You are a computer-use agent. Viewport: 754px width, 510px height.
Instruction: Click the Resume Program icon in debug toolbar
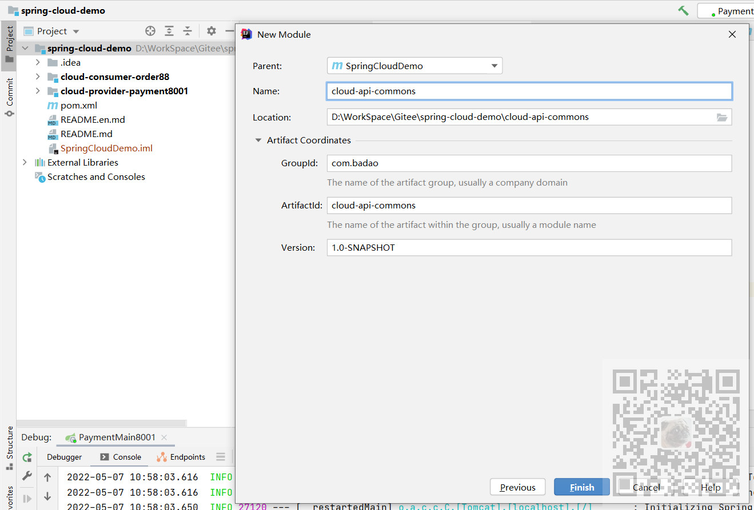click(x=27, y=499)
